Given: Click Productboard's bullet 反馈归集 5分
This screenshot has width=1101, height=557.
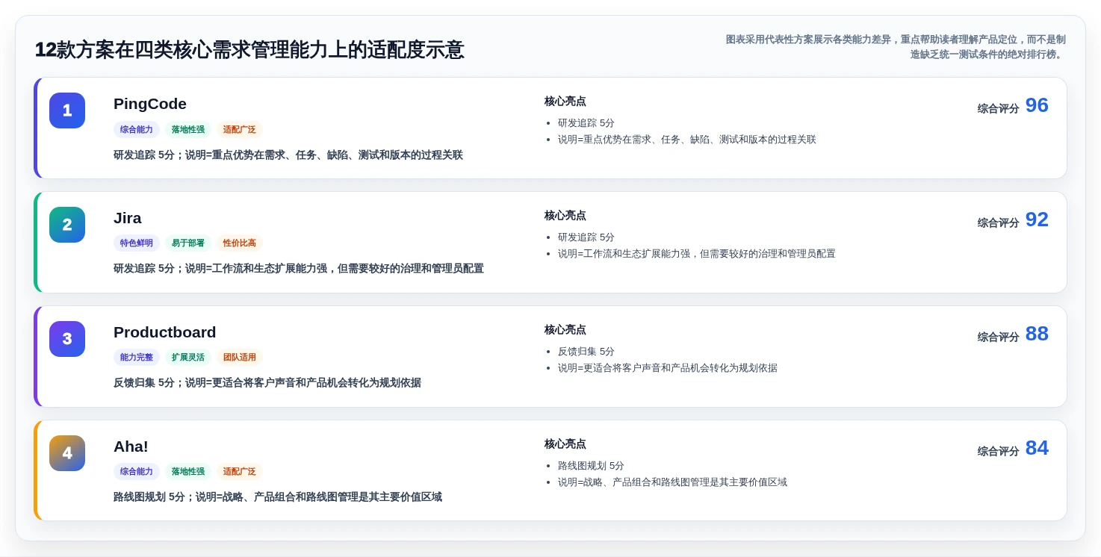Looking at the screenshot, I should coord(586,352).
